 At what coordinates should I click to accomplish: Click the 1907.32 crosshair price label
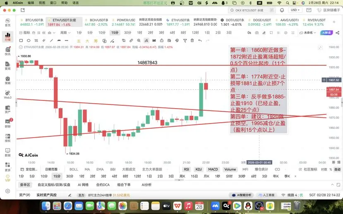[333, 80]
